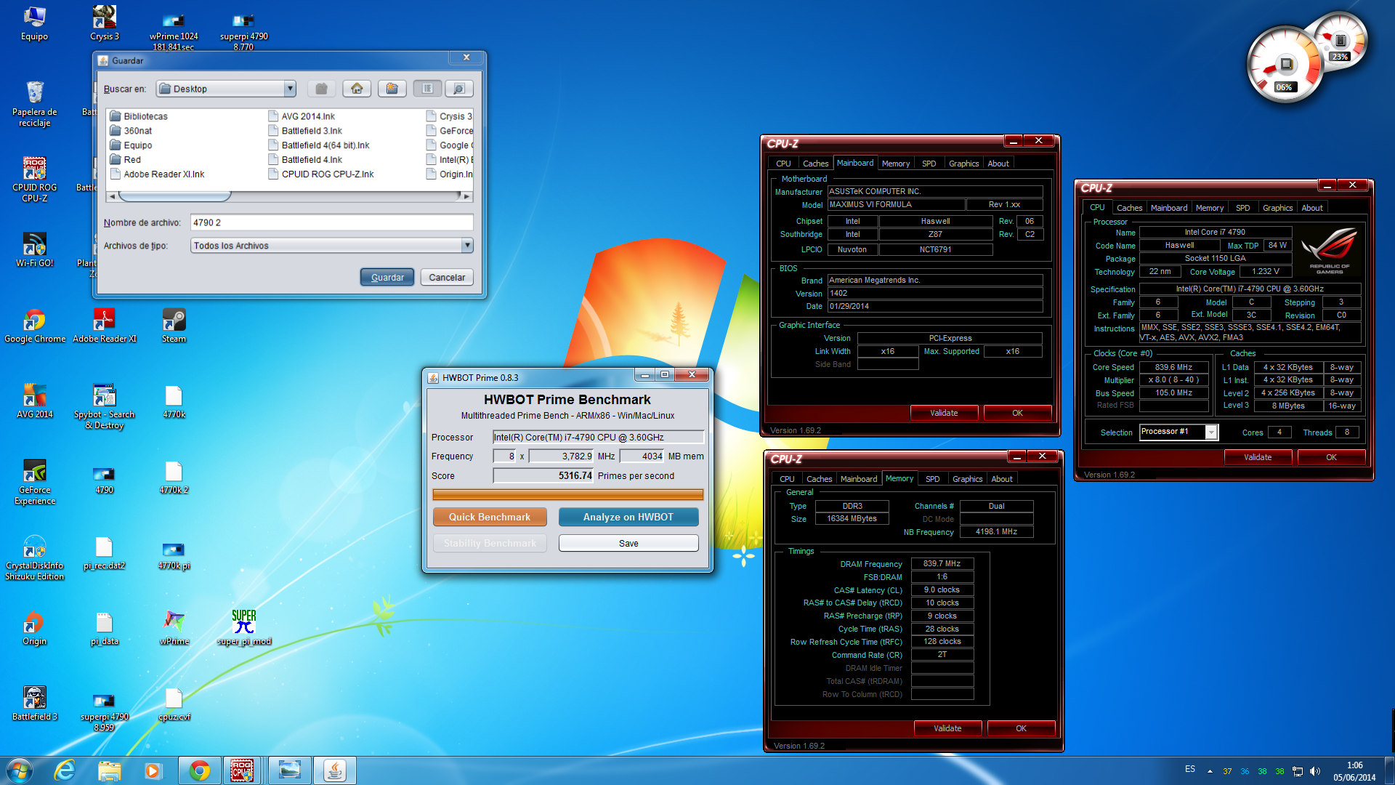Open Caches tab in Mainboard CPU-Z window
The height and width of the screenshot is (785, 1395).
815,164
